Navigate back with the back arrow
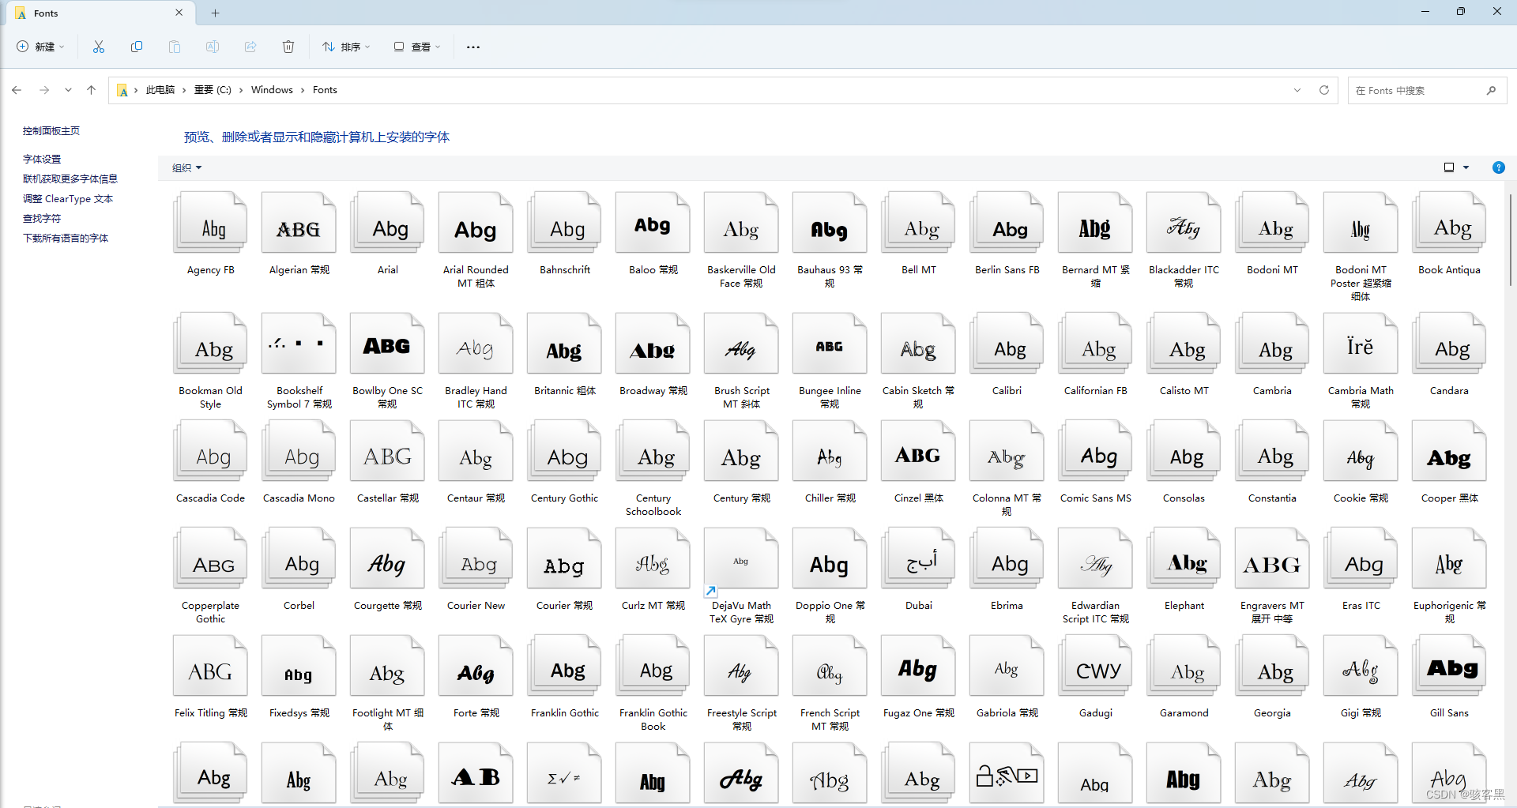The width and height of the screenshot is (1517, 808). coord(17,90)
